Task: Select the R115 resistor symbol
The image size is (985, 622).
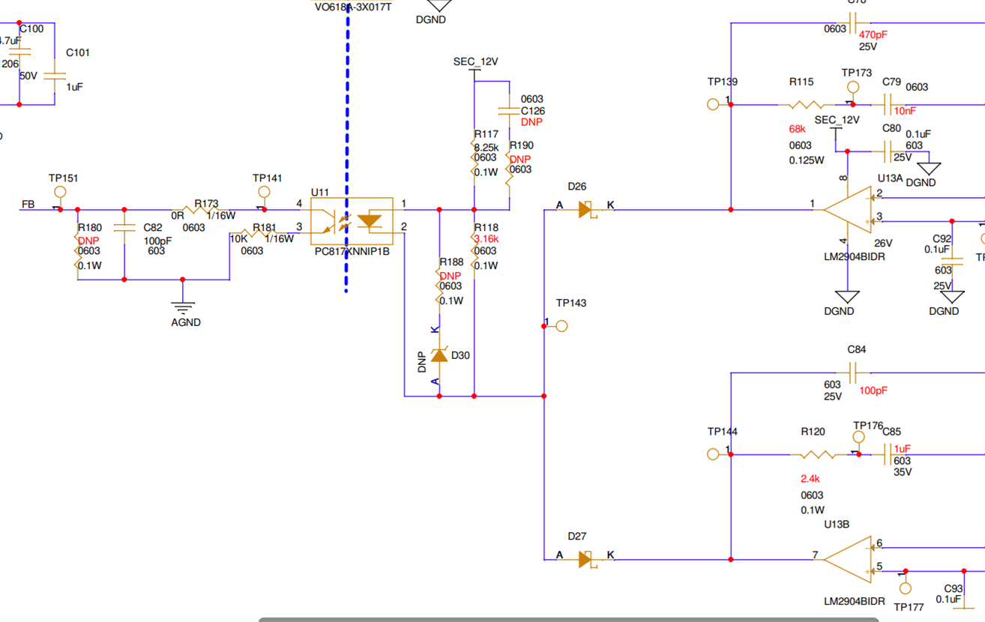Action: pyautogui.click(x=807, y=104)
